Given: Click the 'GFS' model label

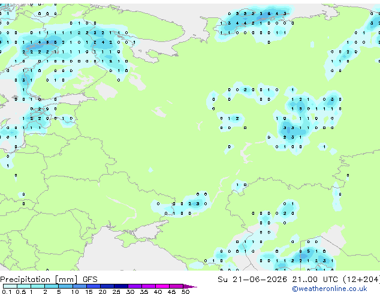Looking at the screenshot, I should click(x=90, y=280).
